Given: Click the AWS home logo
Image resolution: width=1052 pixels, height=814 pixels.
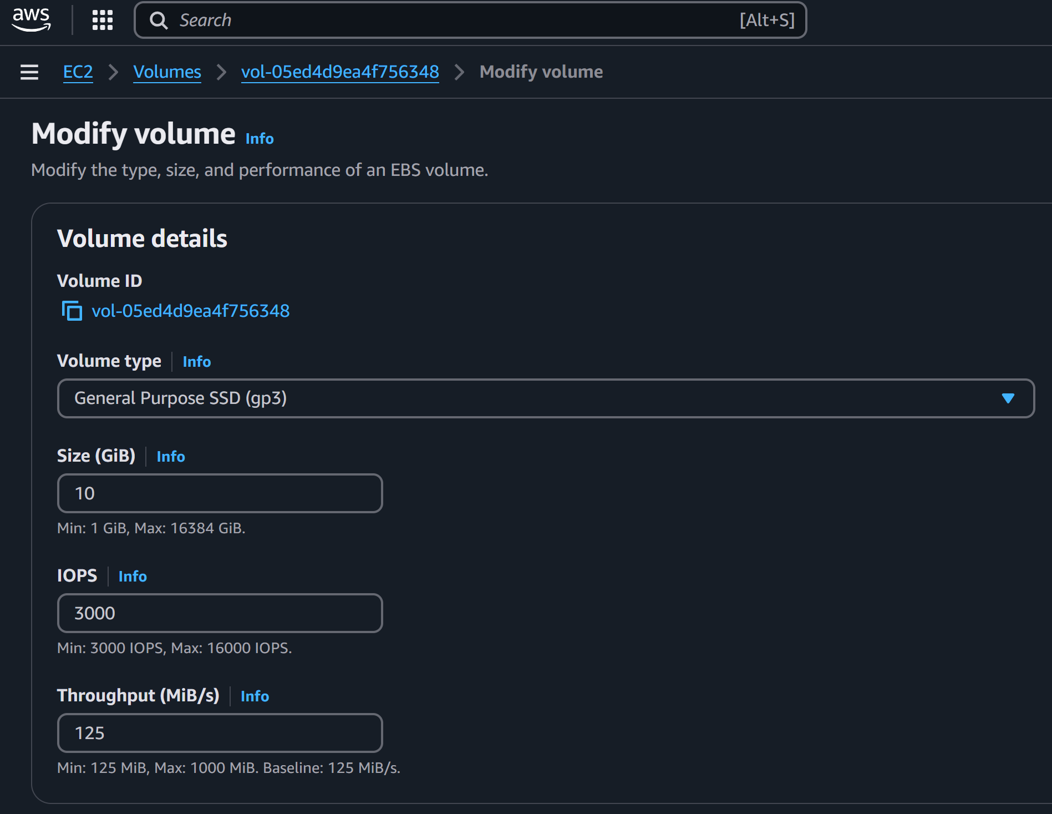Looking at the screenshot, I should coord(31,19).
